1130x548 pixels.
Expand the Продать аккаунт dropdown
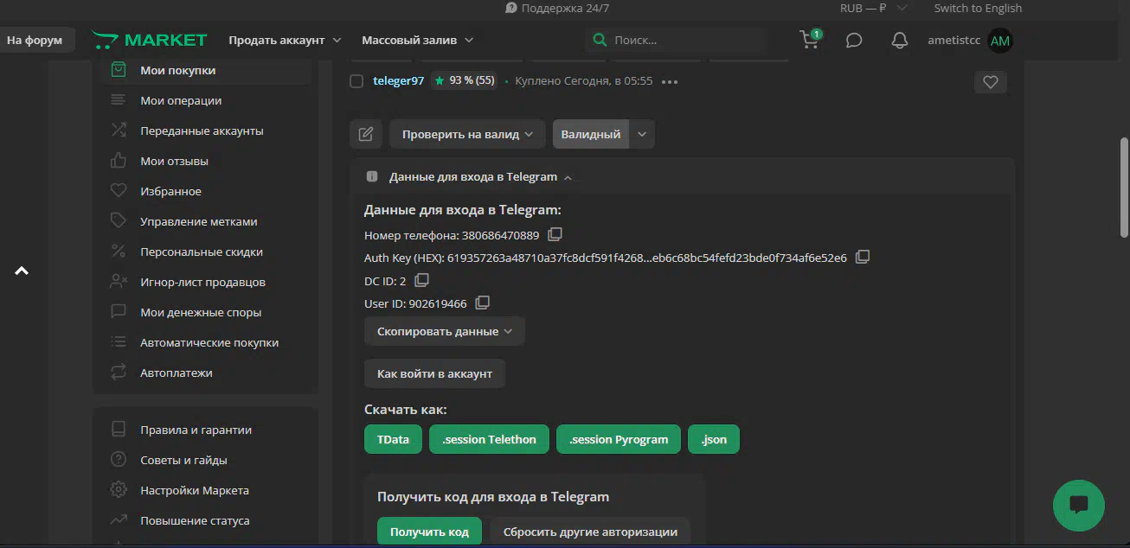pos(285,40)
